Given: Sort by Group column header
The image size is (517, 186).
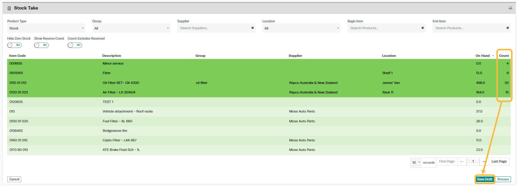Looking at the screenshot, I should tap(200, 56).
